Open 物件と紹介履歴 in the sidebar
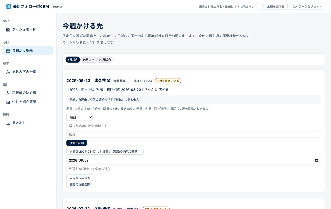Image resolution: width=331 pixels, height=209 pixels. (x=28, y=102)
